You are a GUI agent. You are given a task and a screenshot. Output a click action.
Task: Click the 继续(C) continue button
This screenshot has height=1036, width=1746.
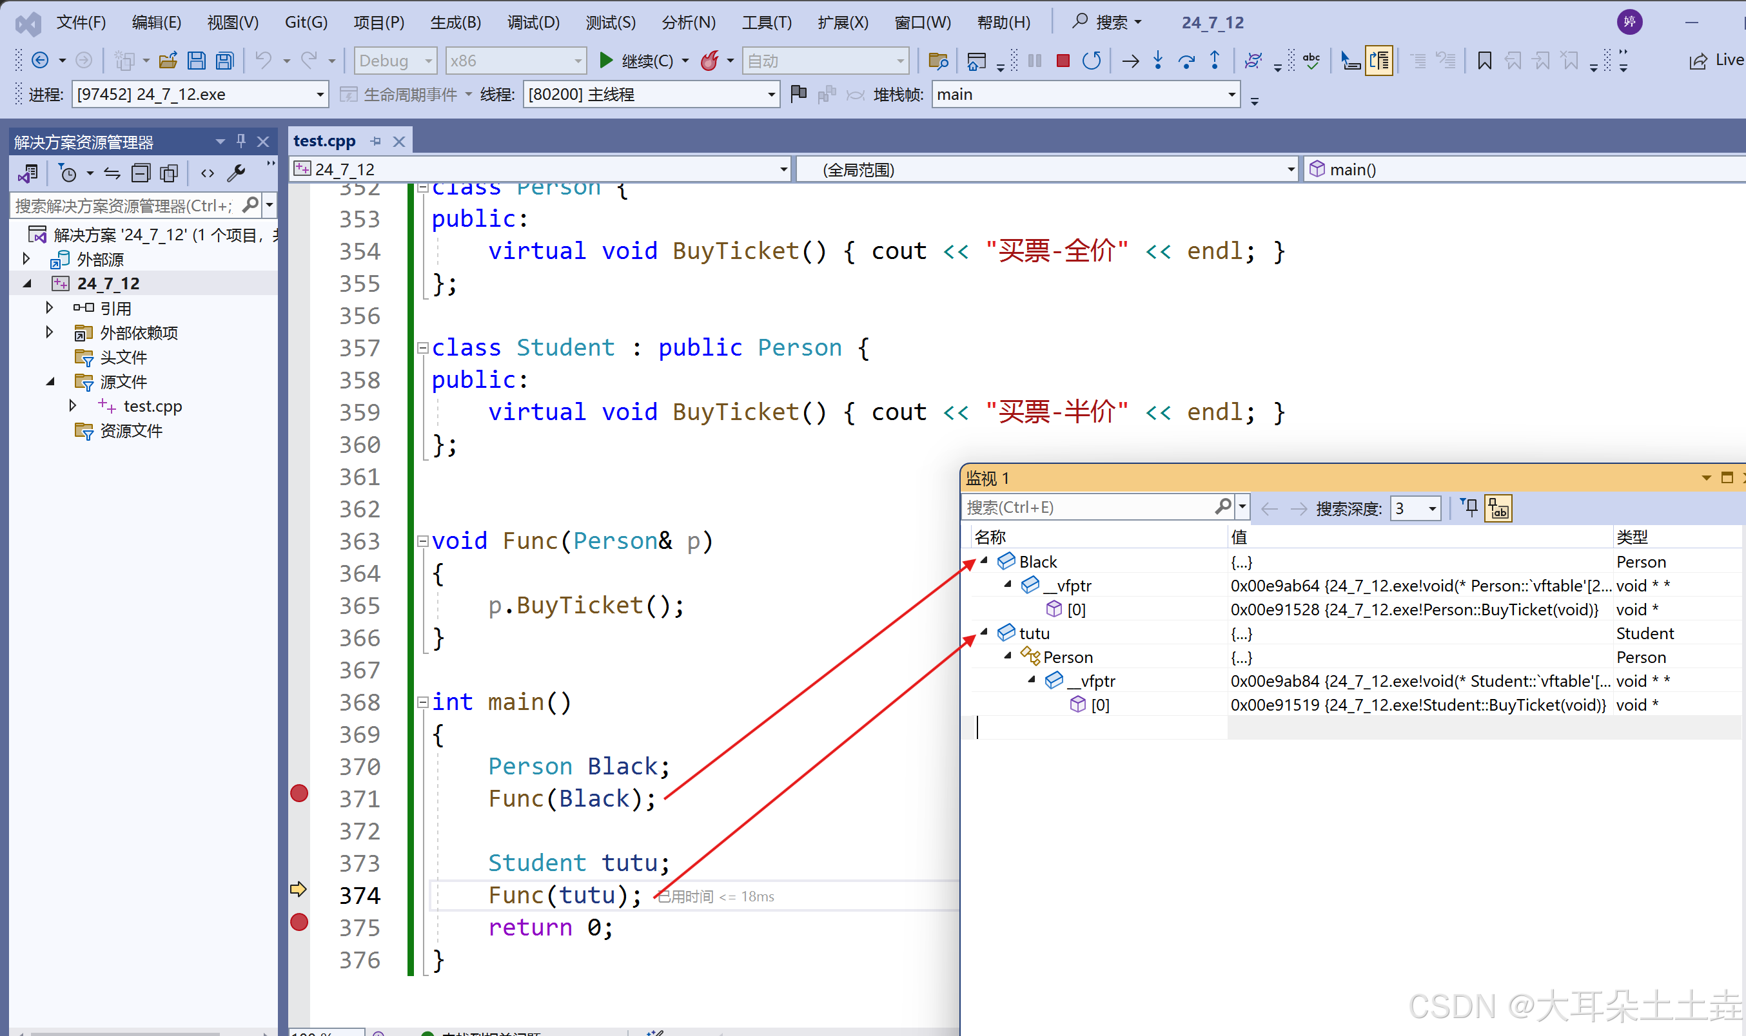click(x=636, y=61)
